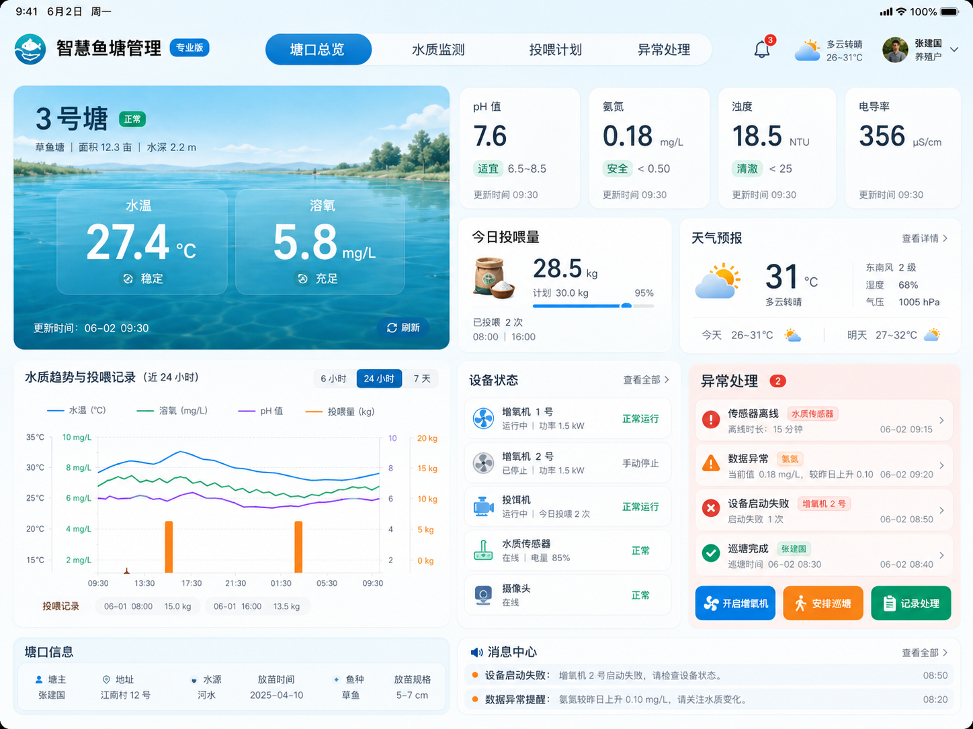The width and height of the screenshot is (973, 729).
Task: Expand the 数据异常 alert row
Action: [x=824, y=465]
